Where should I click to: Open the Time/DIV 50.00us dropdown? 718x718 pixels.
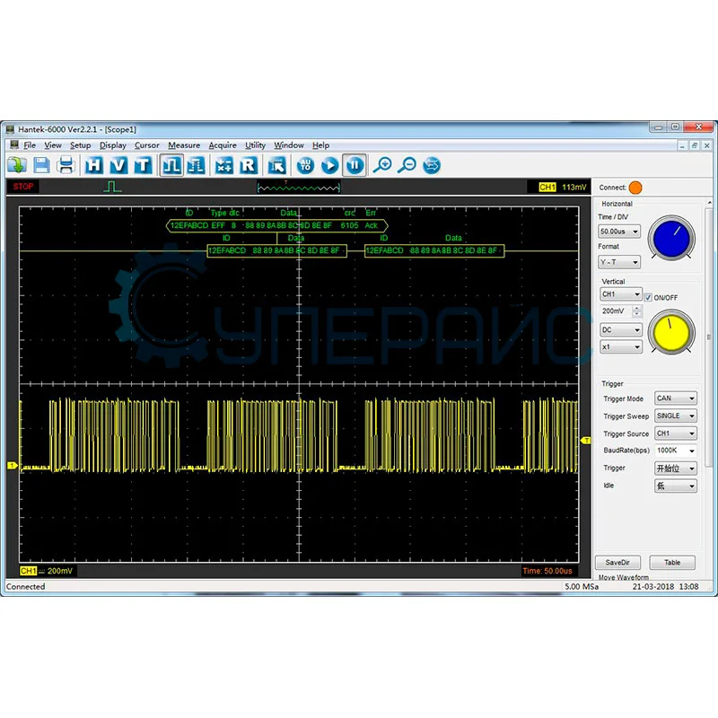point(621,231)
